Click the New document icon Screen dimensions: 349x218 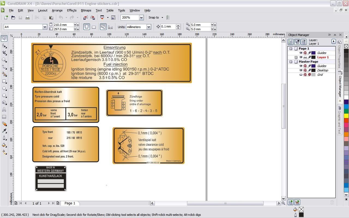tap(6, 17)
